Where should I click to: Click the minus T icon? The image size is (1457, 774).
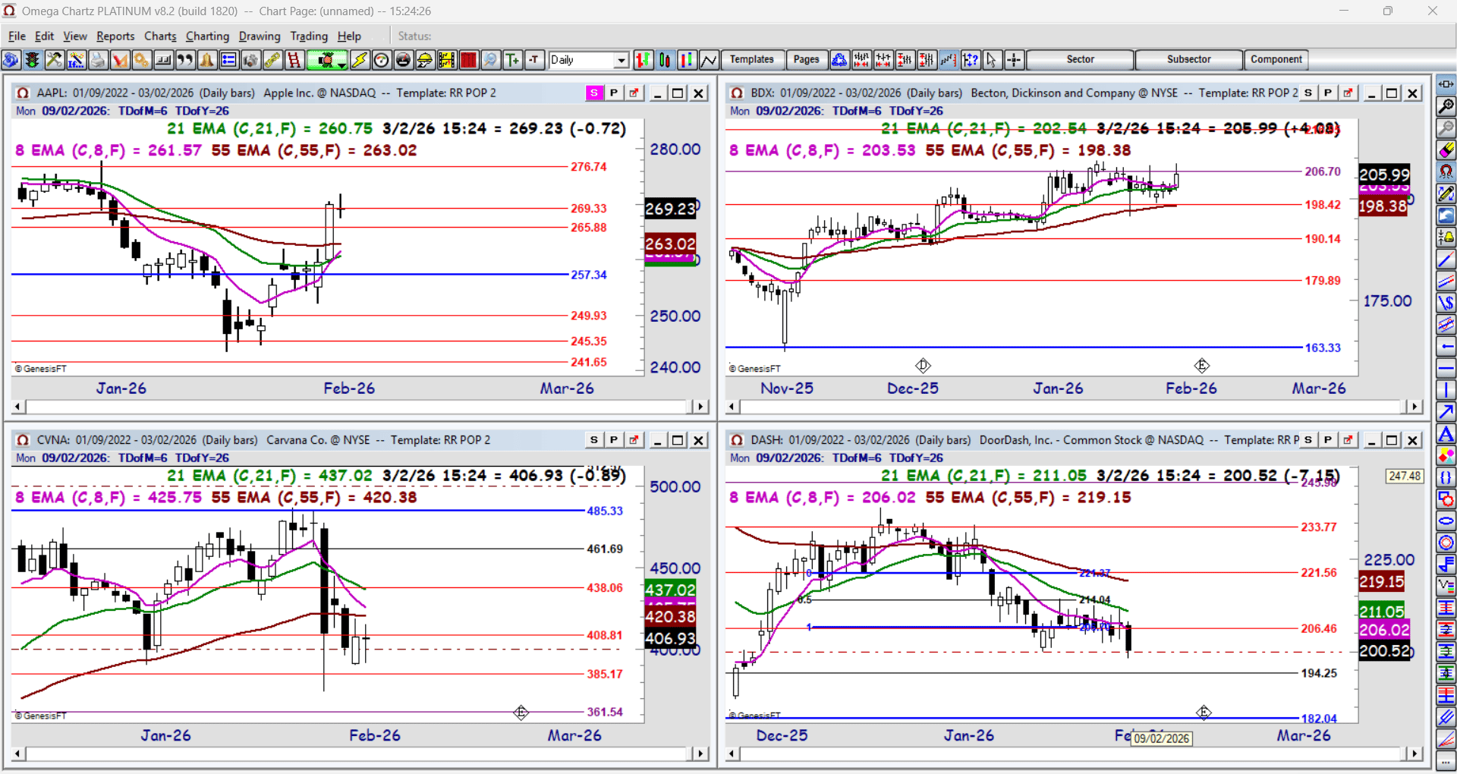click(x=535, y=60)
